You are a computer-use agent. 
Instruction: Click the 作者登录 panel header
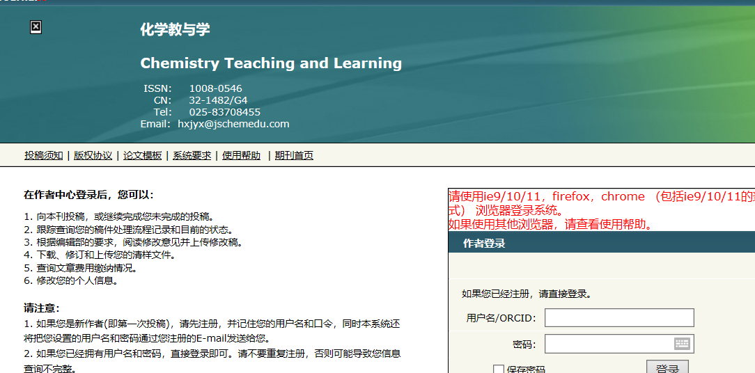[601, 242]
